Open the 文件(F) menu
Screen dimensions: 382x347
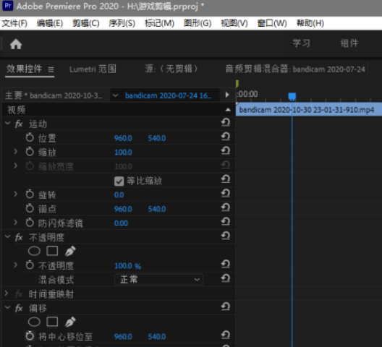tap(14, 23)
